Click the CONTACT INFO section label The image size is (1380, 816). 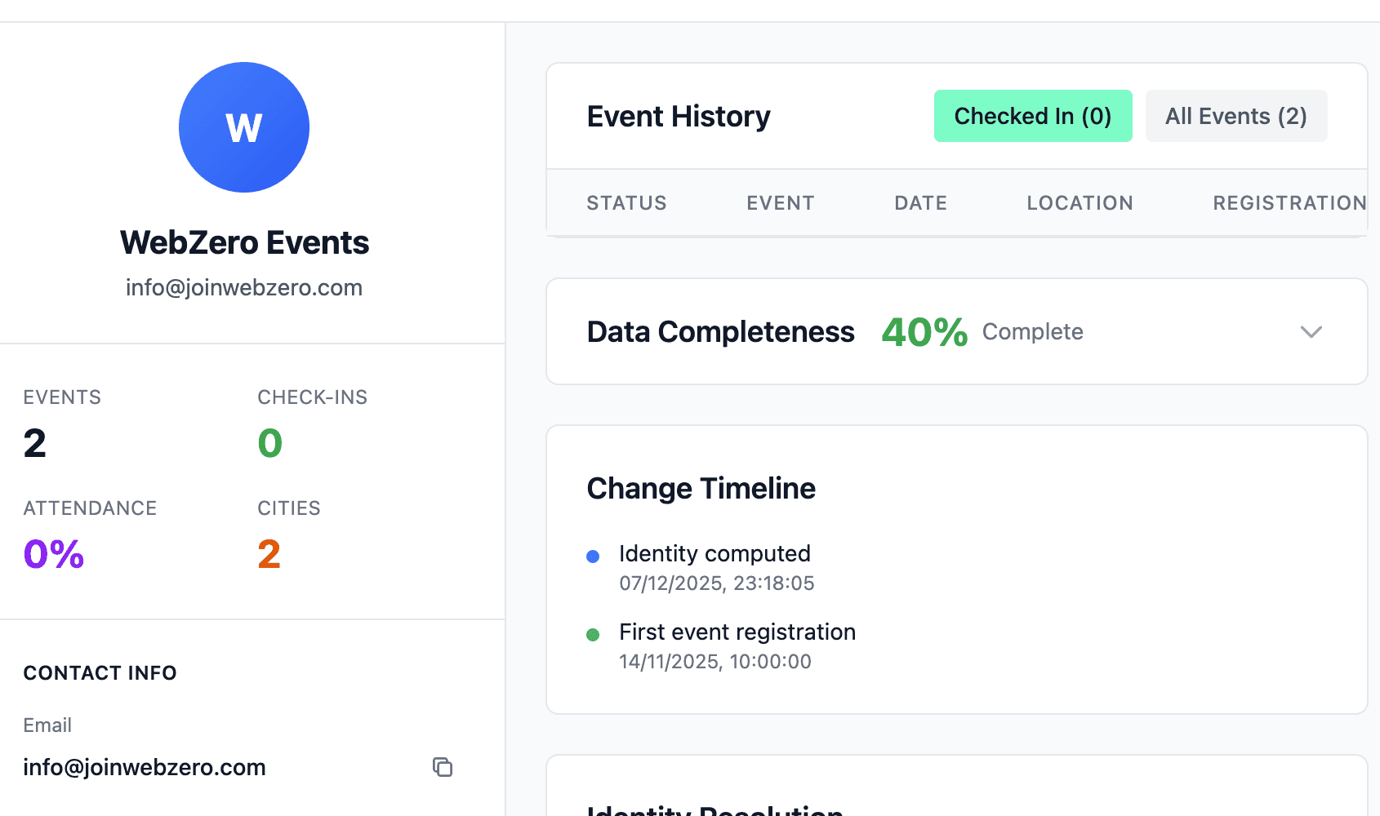click(100, 672)
